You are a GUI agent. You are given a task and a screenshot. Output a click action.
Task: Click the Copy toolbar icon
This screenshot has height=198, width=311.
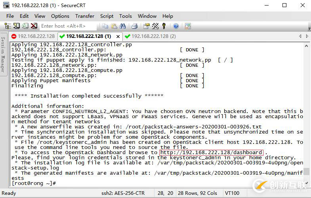tap(105, 26)
